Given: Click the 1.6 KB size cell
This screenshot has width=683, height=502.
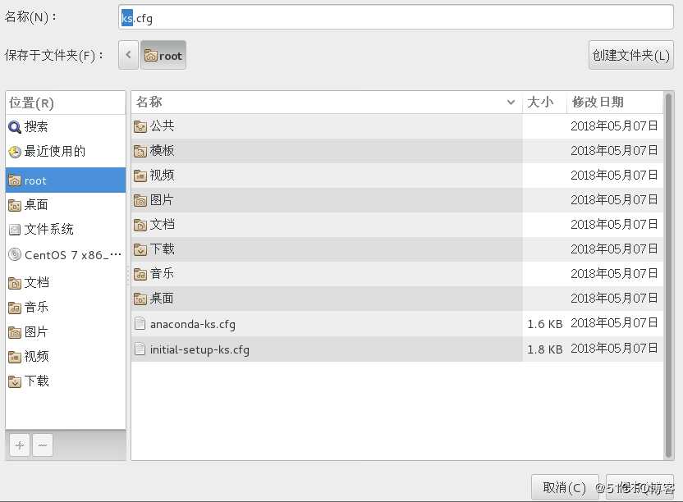Looking at the screenshot, I should [544, 324].
